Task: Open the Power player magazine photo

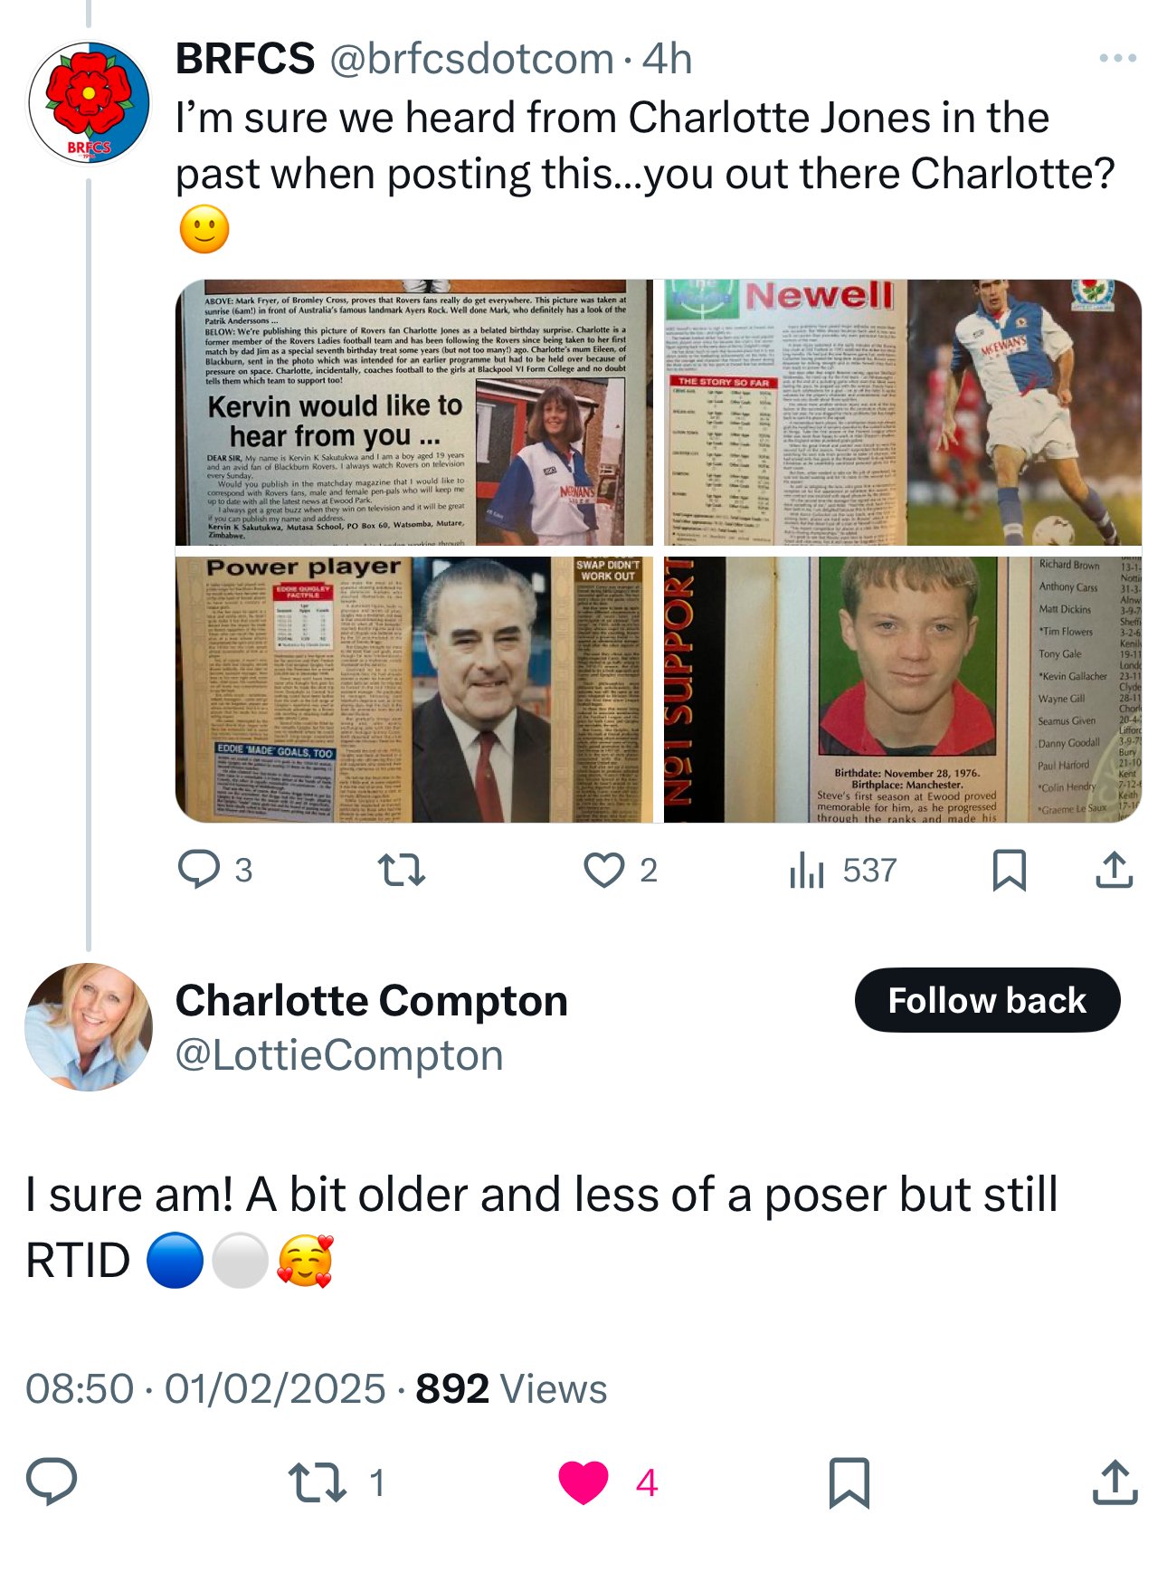Action: [x=414, y=689]
